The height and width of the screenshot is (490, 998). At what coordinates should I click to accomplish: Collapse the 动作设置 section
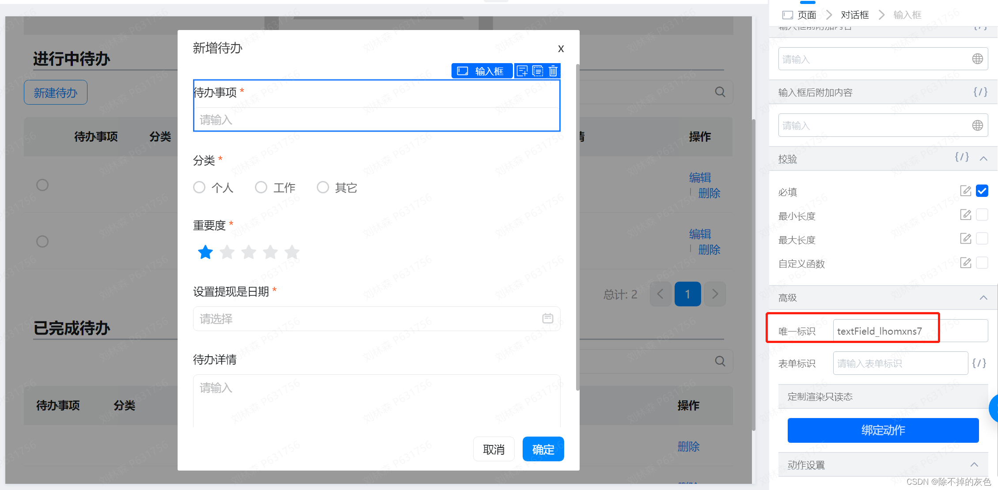tap(974, 464)
